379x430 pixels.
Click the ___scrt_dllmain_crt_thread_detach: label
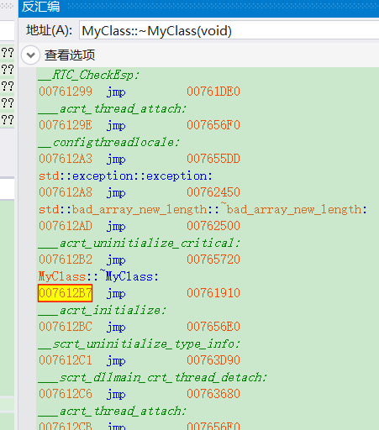152,377
